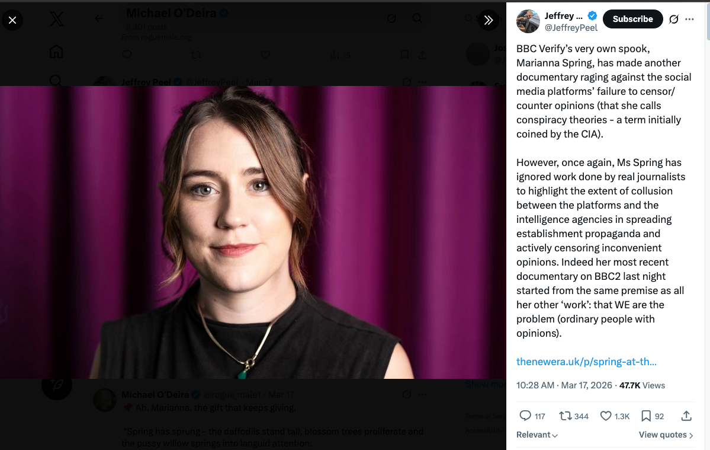
Task: Bookmark this post
Action: click(x=646, y=416)
